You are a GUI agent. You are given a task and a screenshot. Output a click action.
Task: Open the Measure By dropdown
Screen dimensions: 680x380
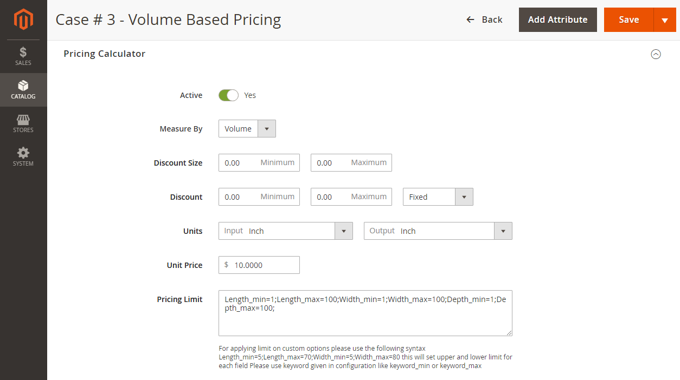[247, 129]
